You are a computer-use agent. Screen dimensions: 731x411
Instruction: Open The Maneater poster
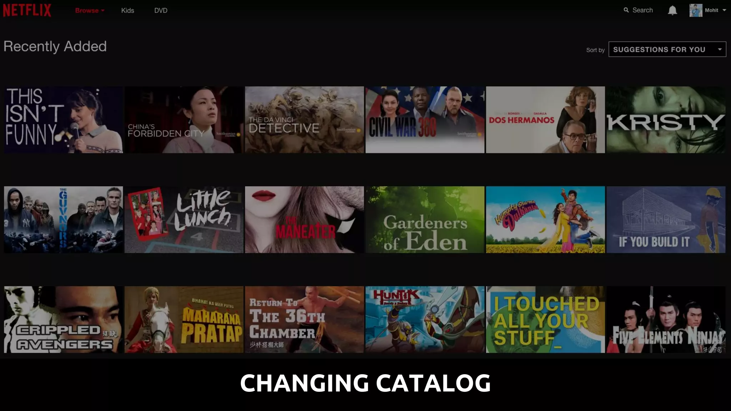tap(304, 220)
